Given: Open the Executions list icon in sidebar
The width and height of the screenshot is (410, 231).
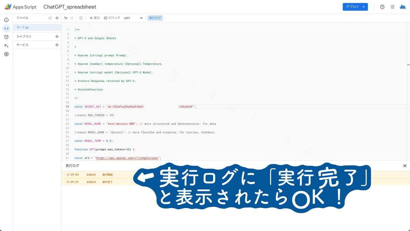Looking at the screenshot, I should coord(6,46).
